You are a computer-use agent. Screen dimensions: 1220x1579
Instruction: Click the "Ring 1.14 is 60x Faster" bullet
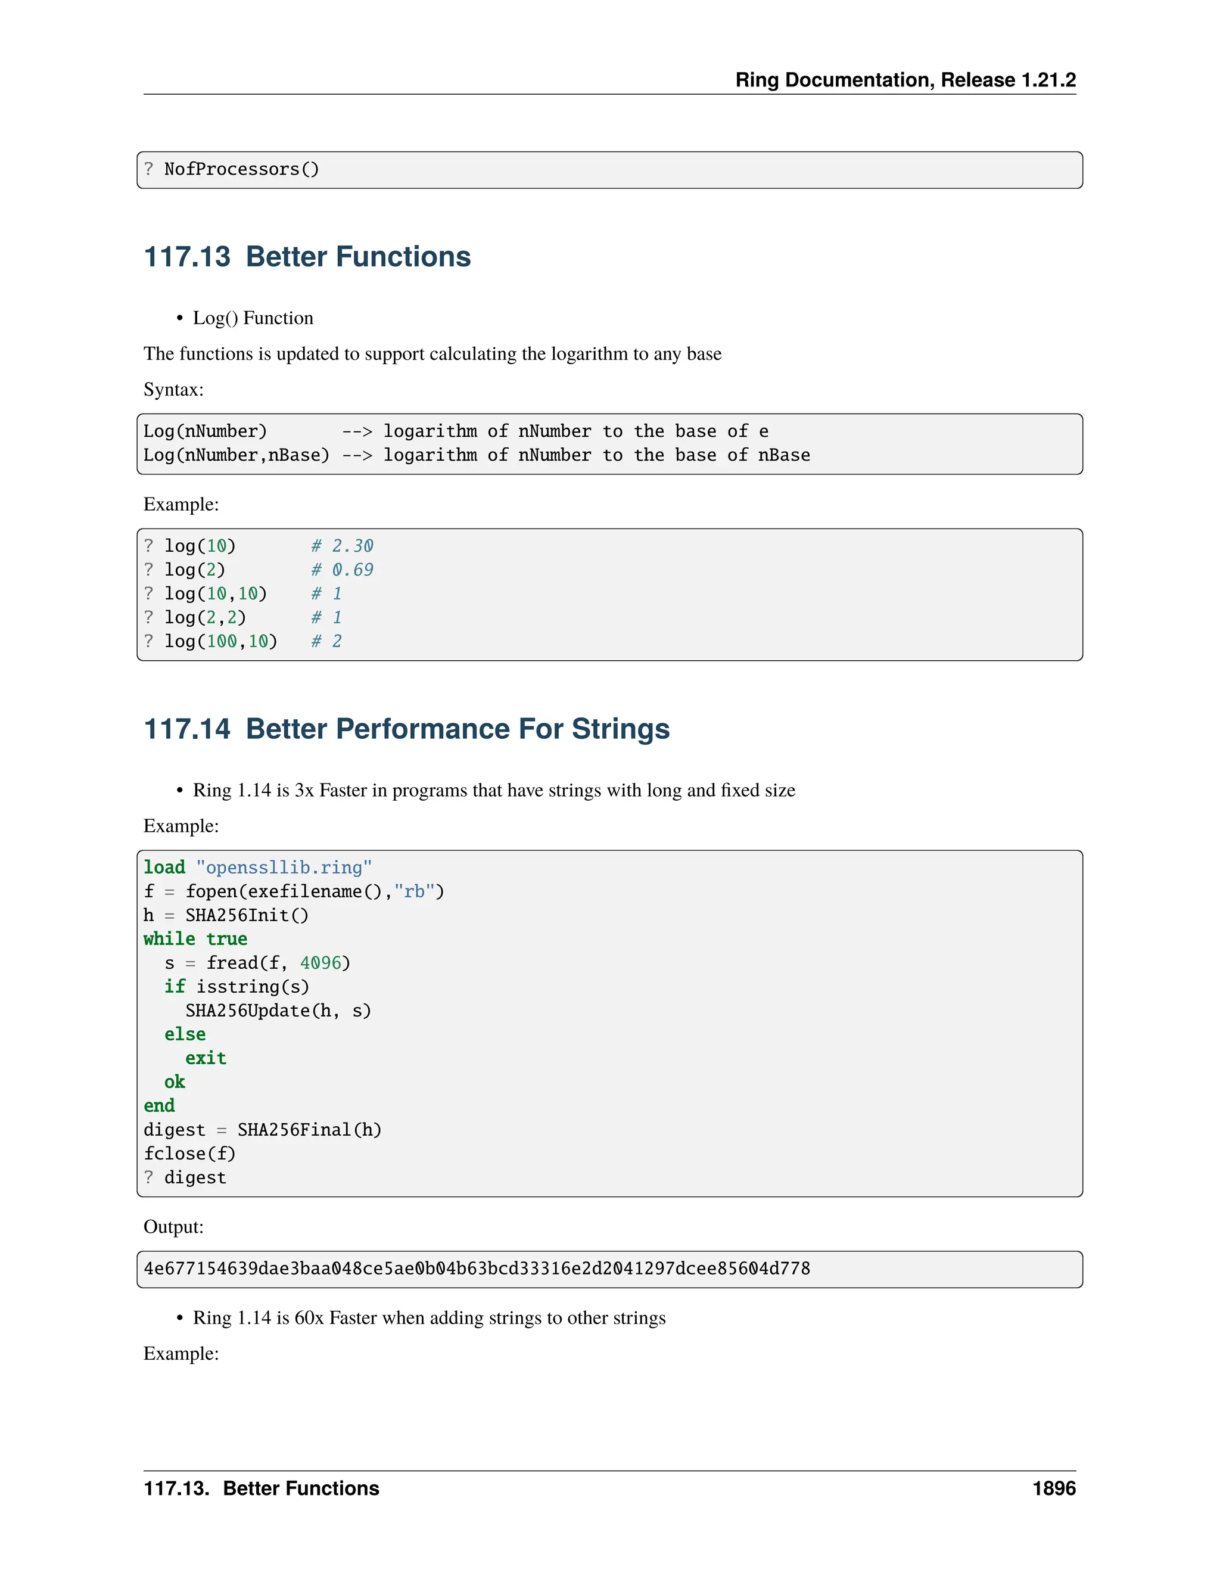tap(428, 1318)
